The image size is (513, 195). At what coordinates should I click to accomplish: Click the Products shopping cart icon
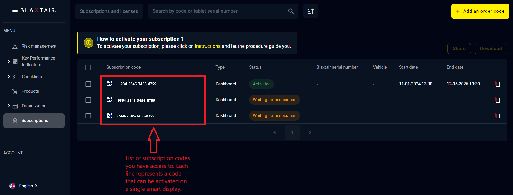(15, 91)
